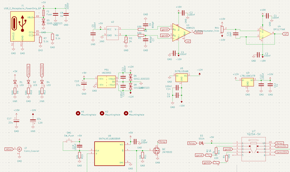Click the U7 TQ2SA-5V relay block
The width and height of the screenshot is (290, 172).
point(254,149)
